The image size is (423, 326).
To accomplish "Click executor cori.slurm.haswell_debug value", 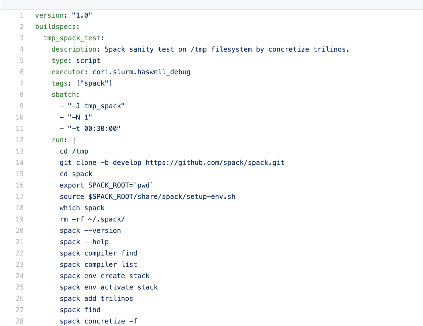I will pos(141,72).
